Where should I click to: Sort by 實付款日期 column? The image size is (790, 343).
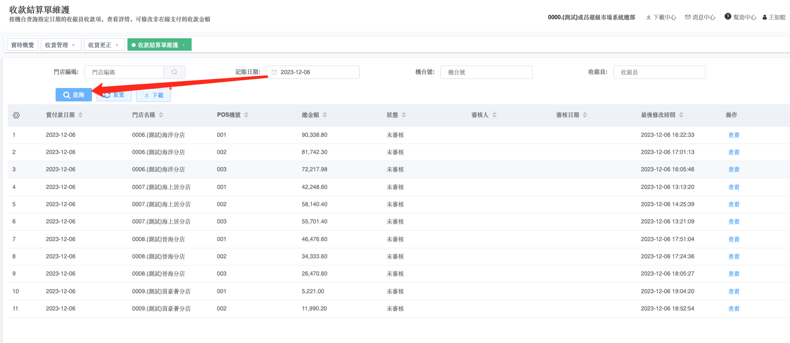click(x=80, y=115)
